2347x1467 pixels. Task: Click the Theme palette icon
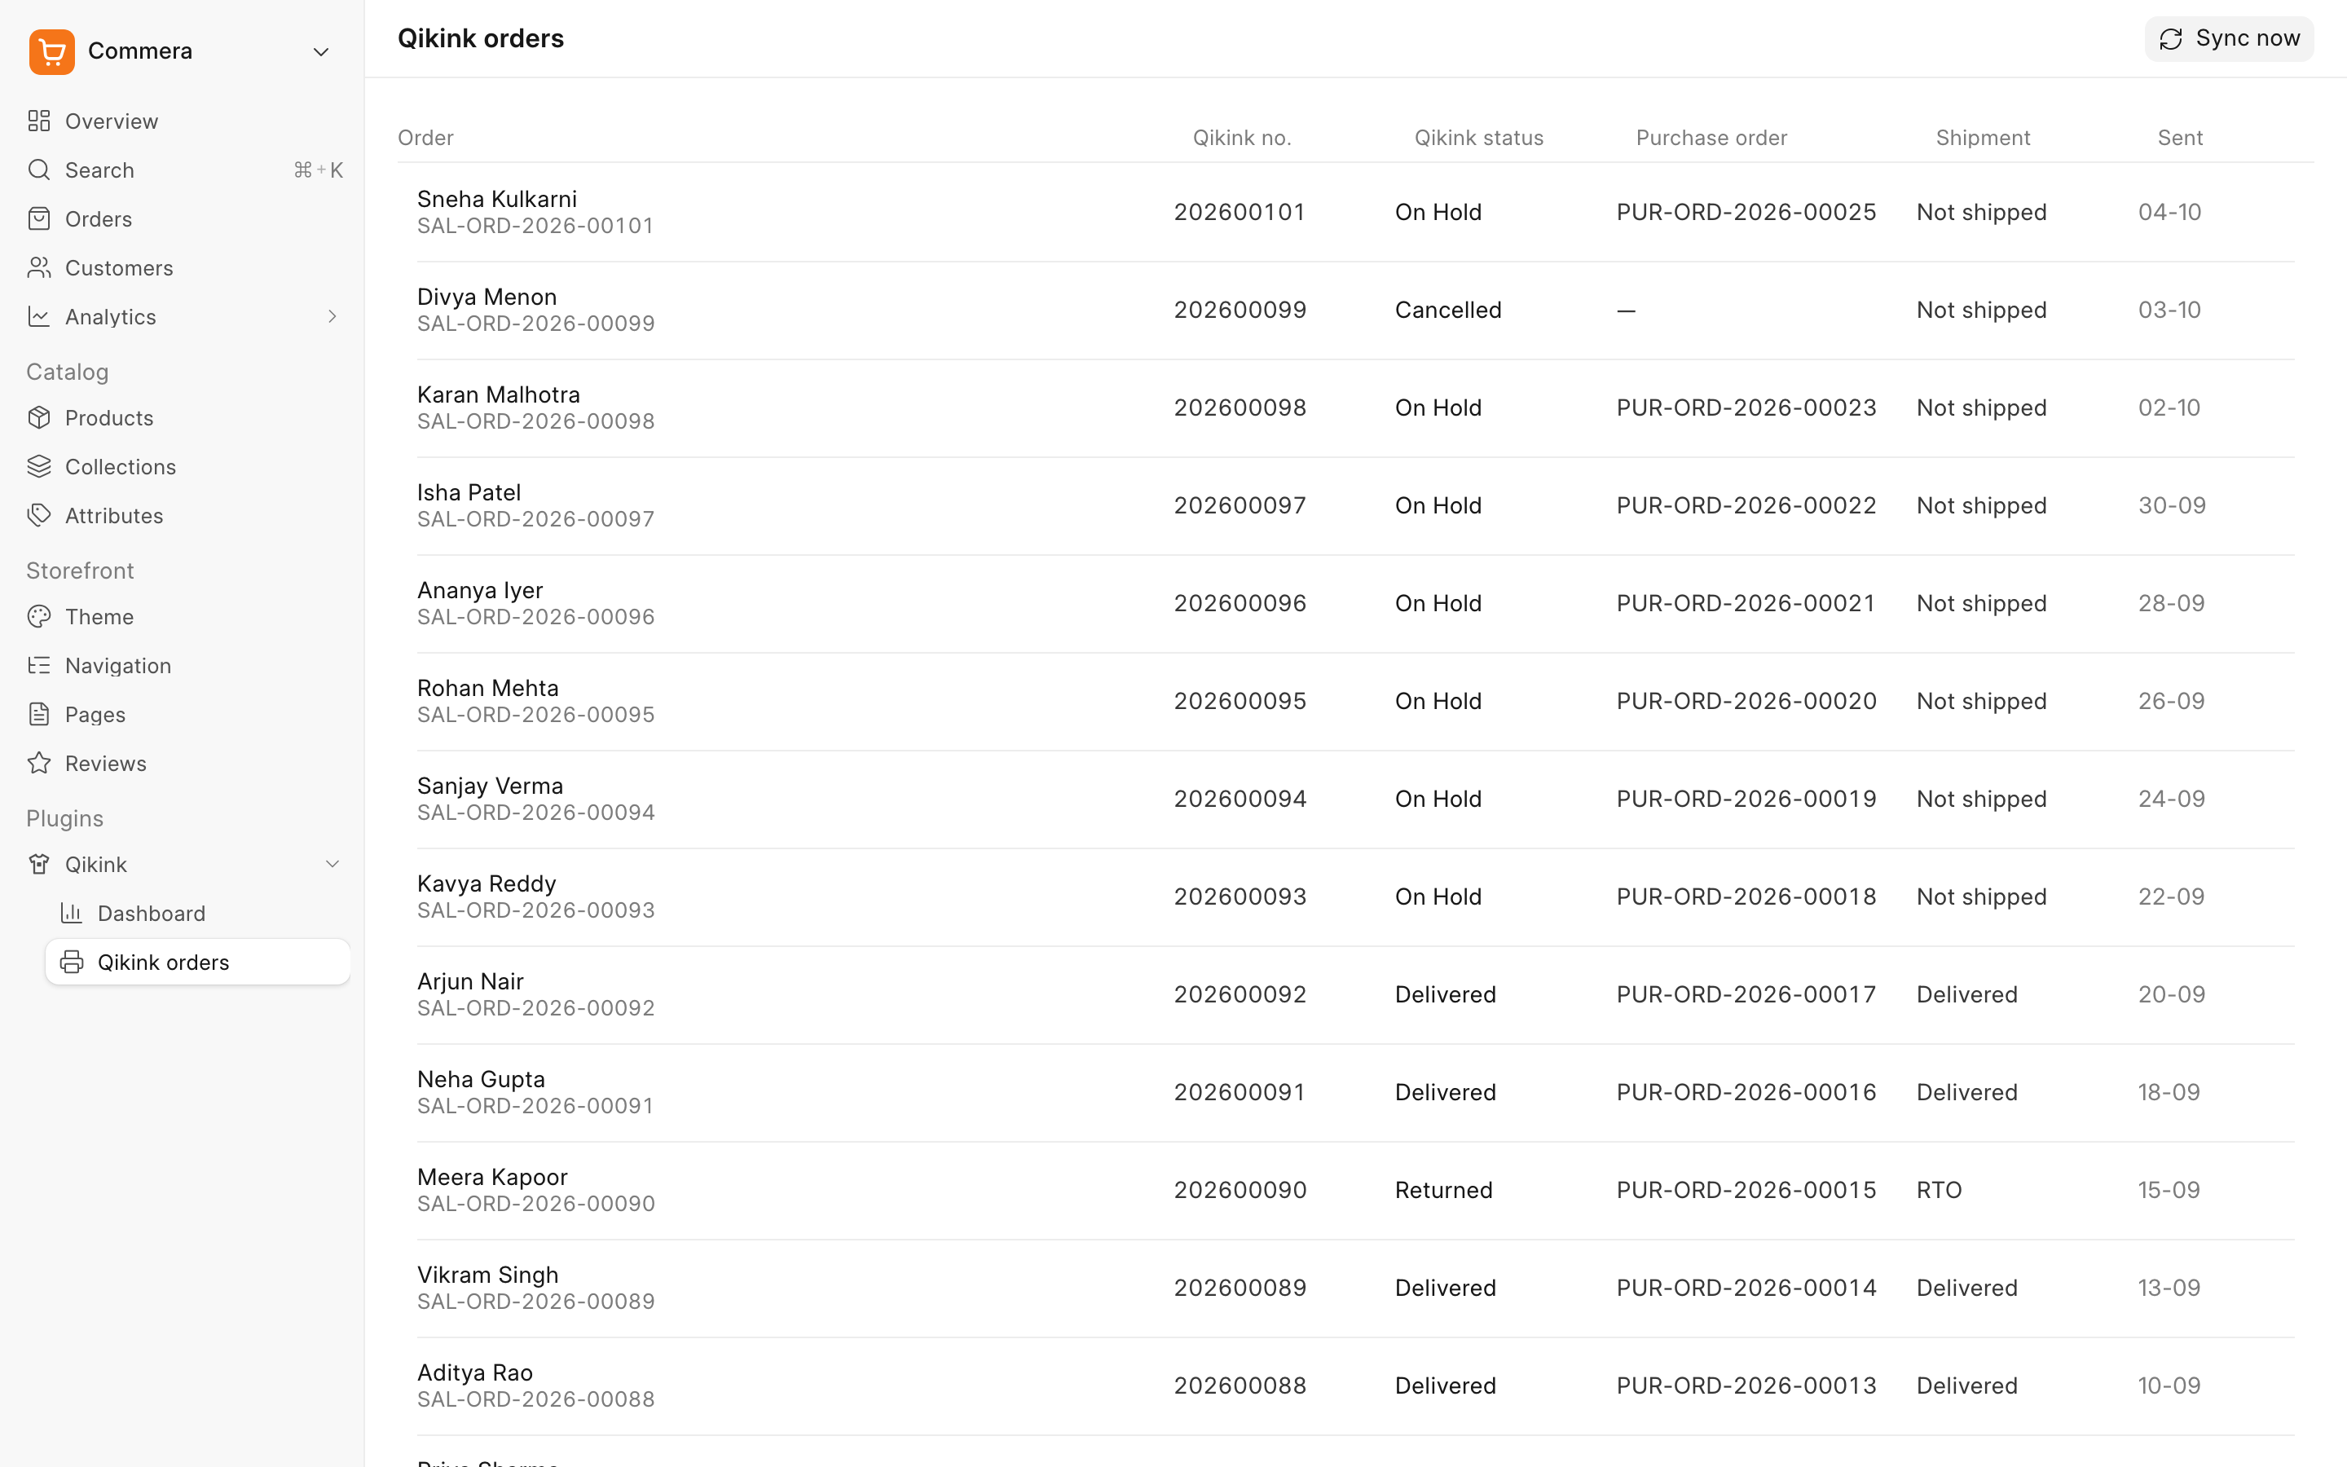39,617
